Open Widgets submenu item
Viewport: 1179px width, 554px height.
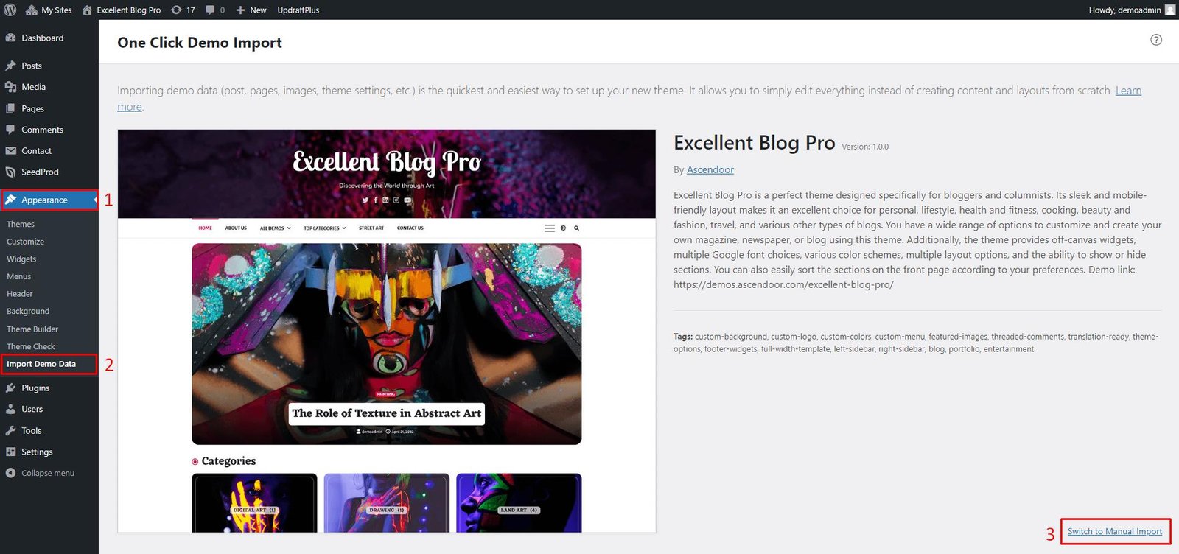[x=21, y=259]
